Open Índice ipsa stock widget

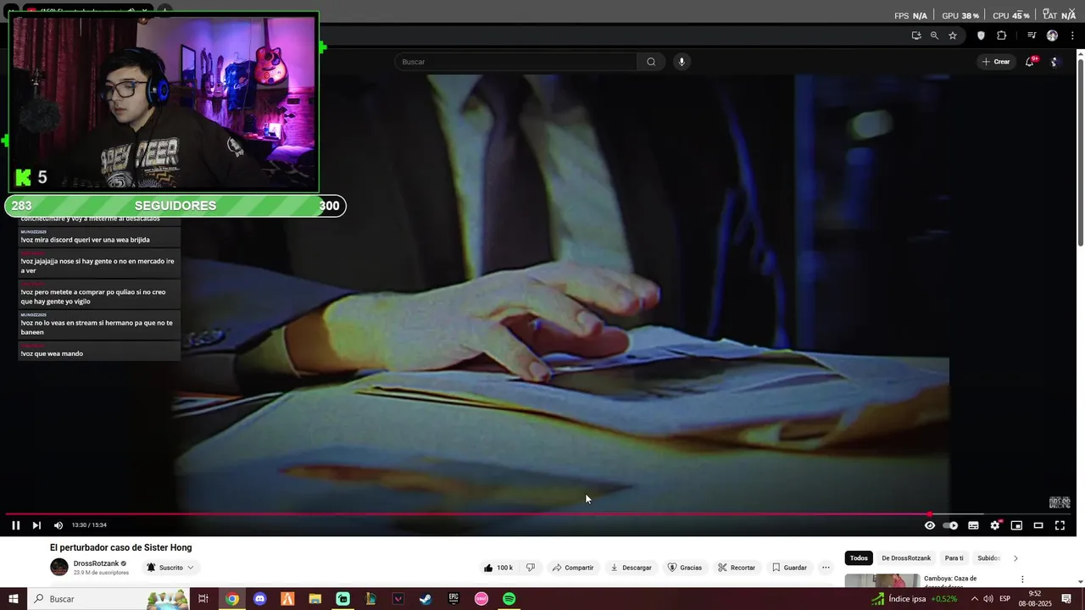(x=915, y=599)
